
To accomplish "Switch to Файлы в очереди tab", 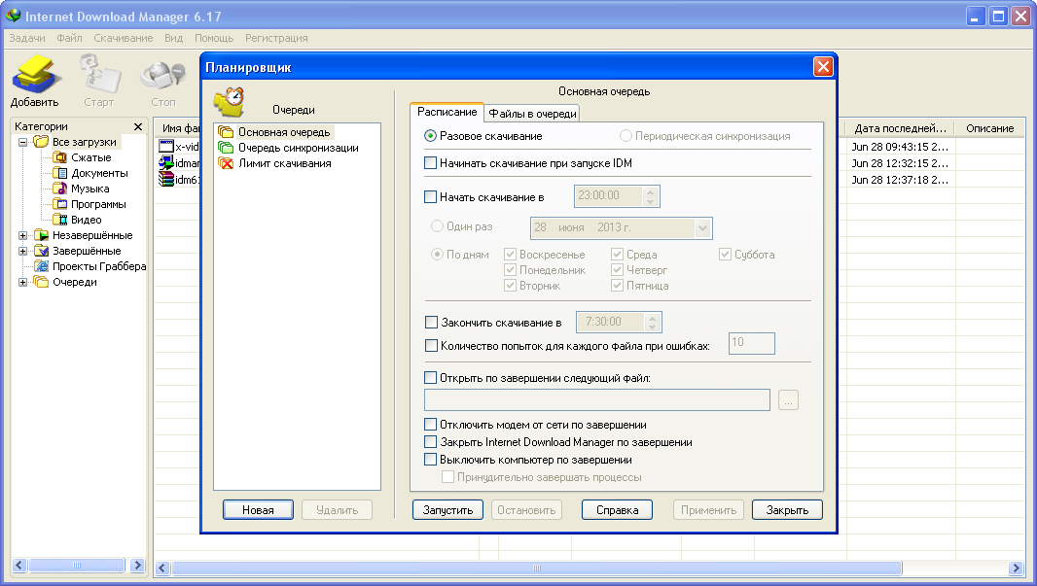I will 532,114.
